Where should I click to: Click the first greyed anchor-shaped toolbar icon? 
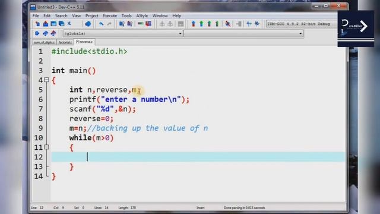coord(162,24)
